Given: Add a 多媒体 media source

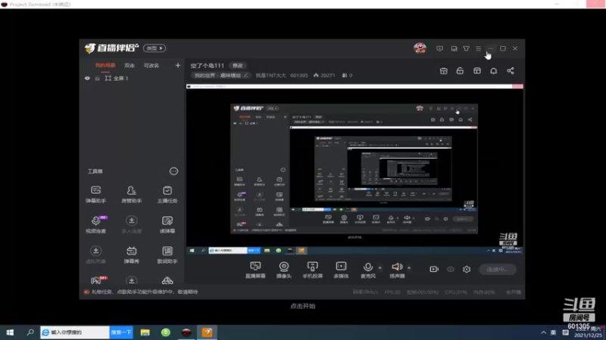Looking at the screenshot, I should click(341, 270).
